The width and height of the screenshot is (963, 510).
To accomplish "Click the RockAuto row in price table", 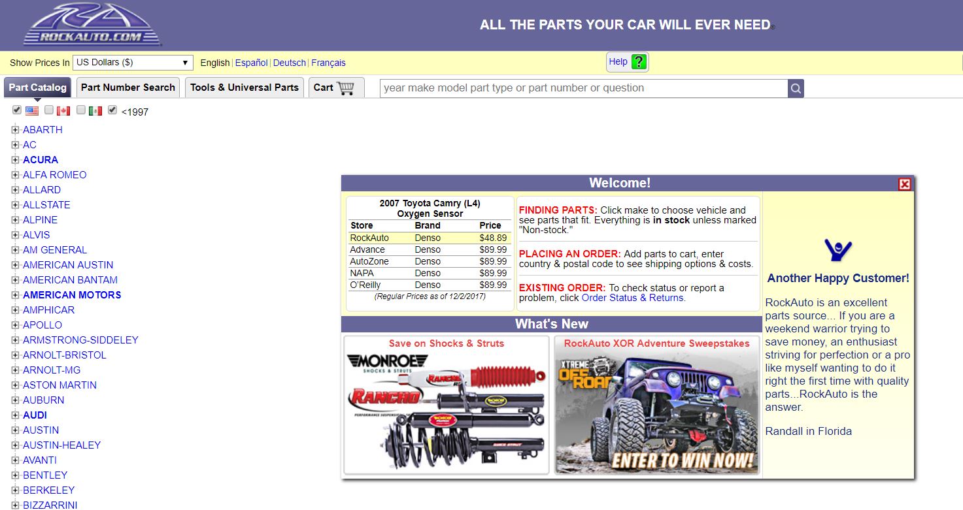I will pos(429,238).
